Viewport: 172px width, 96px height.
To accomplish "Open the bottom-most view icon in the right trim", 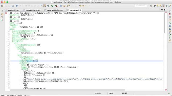I will [170, 41].
